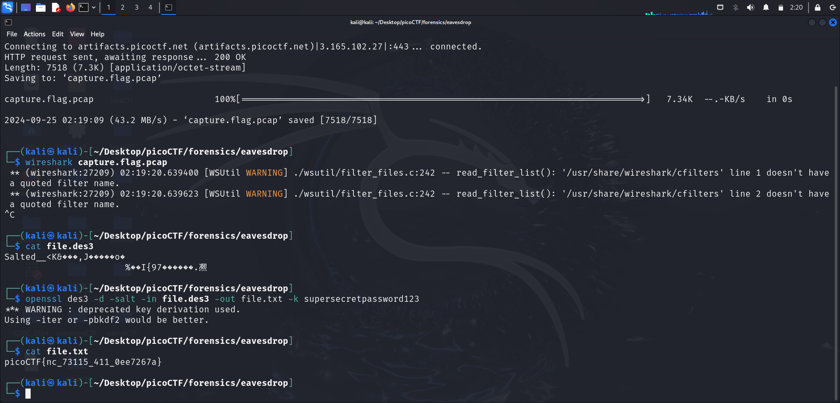Expand the terminal launcher dropdown arrow
840x403 pixels.
(x=94, y=7)
